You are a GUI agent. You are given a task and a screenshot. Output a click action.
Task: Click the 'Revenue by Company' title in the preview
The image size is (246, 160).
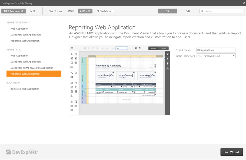108,66
